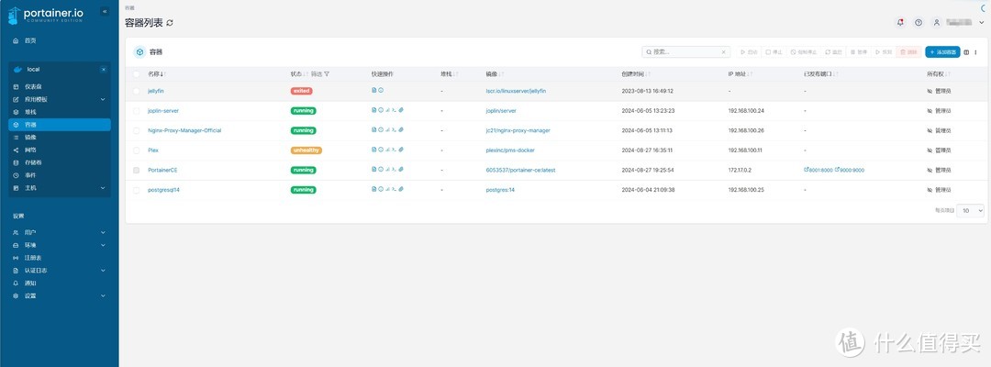Open inspect icon for PortainerCE

(x=381, y=170)
